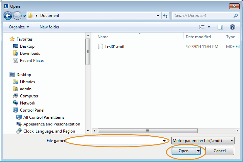Expand the Organize menu
Image resolution: width=243 pixels, height=162 pixels.
pyautogui.click(x=19, y=27)
